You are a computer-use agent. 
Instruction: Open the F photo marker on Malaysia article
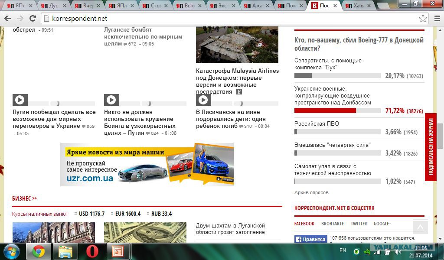[x=239, y=92]
